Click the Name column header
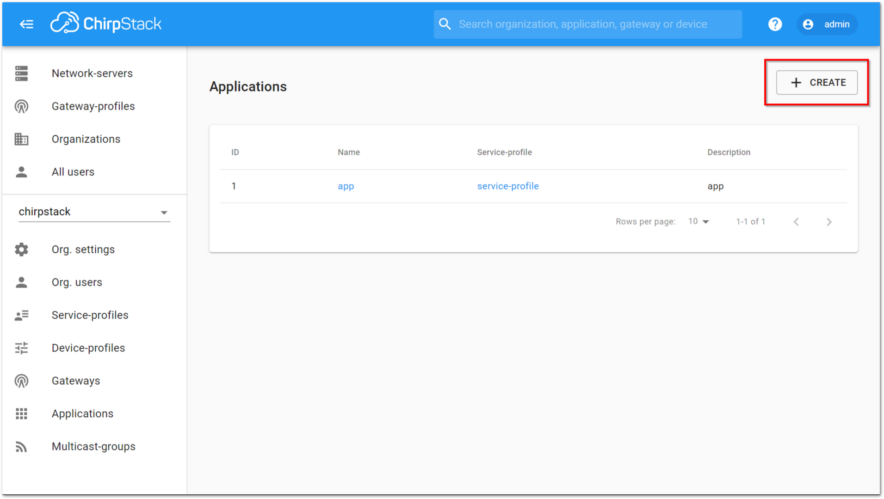The width and height of the screenshot is (884, 499). 348,152
